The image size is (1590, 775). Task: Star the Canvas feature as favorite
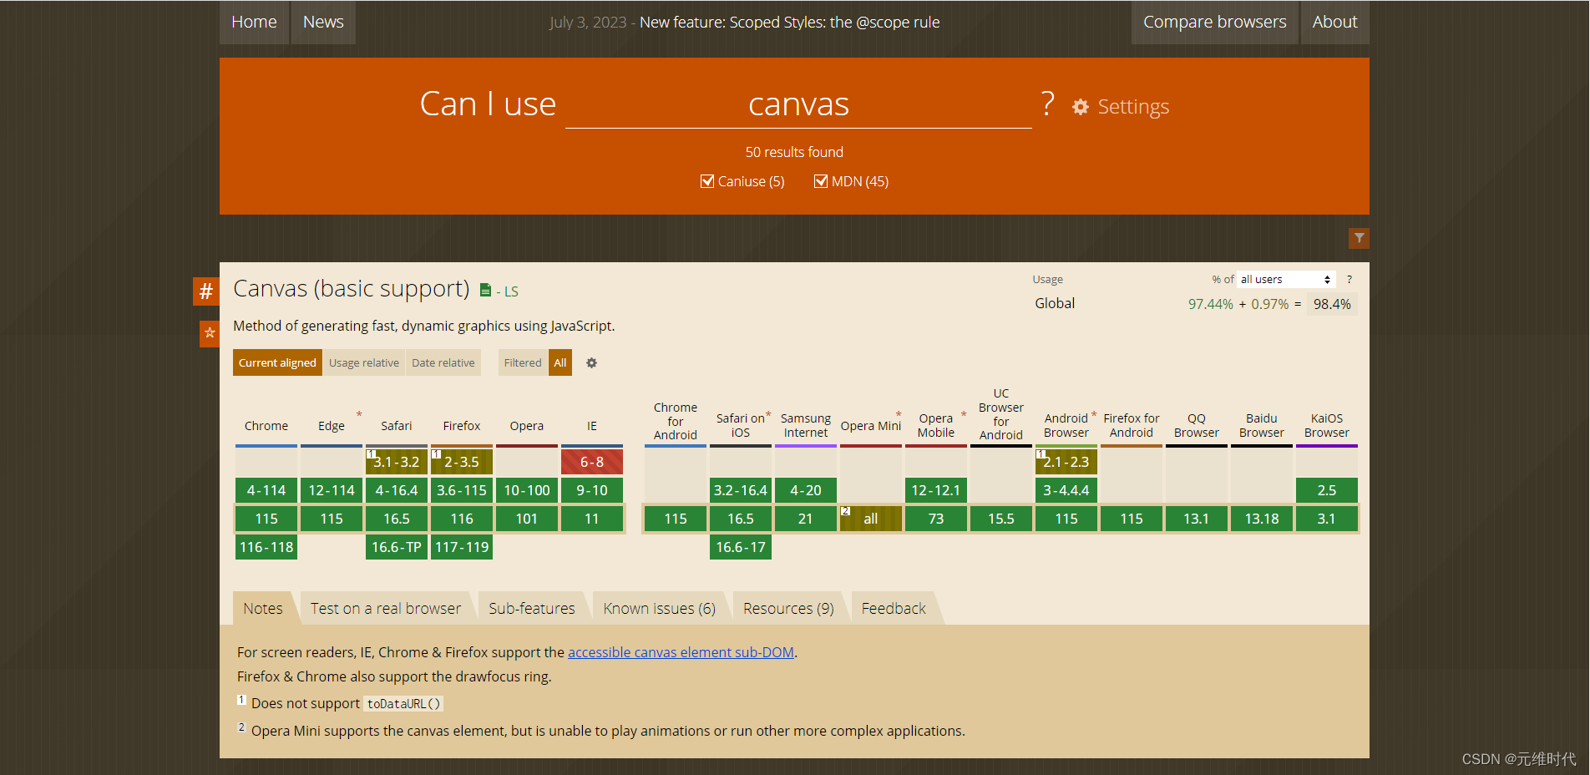[x=210, y=333]
